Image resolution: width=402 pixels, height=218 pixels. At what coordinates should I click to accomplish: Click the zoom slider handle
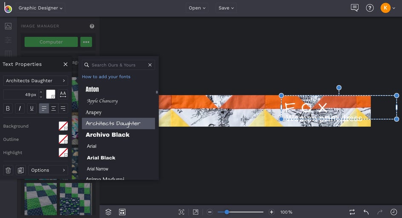pos(227,212)
